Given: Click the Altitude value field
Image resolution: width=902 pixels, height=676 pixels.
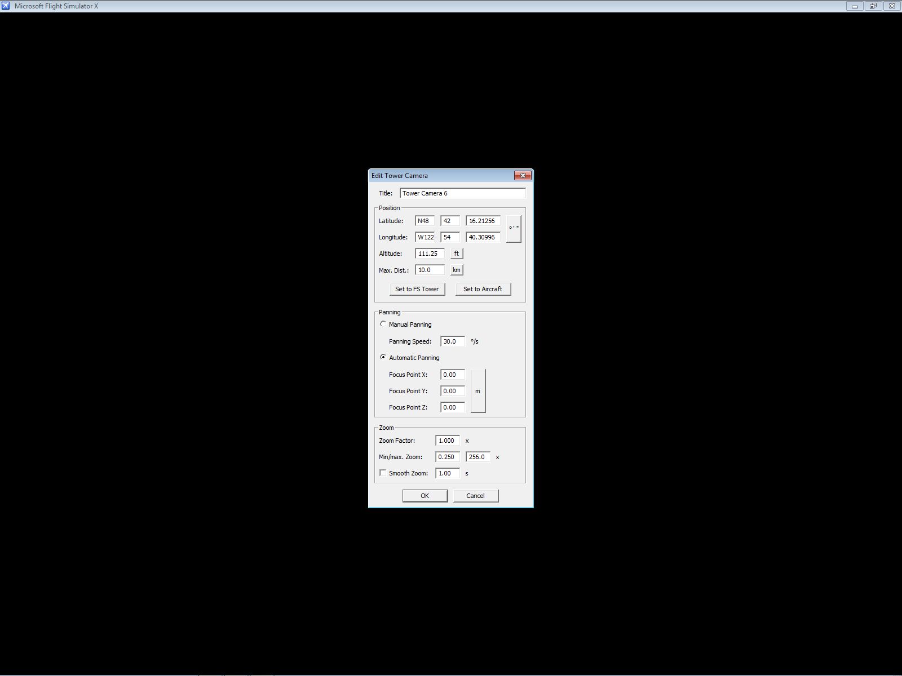Looking at the screenshot, I should click(430, 253).
